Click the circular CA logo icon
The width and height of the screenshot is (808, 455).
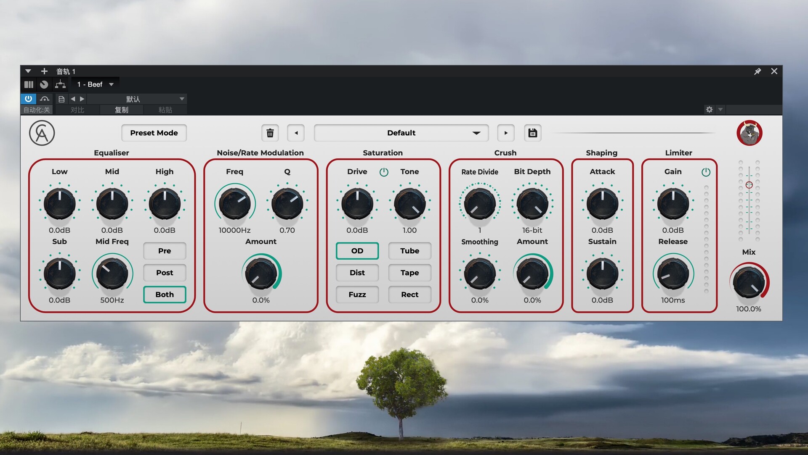(x=42, y=133)
